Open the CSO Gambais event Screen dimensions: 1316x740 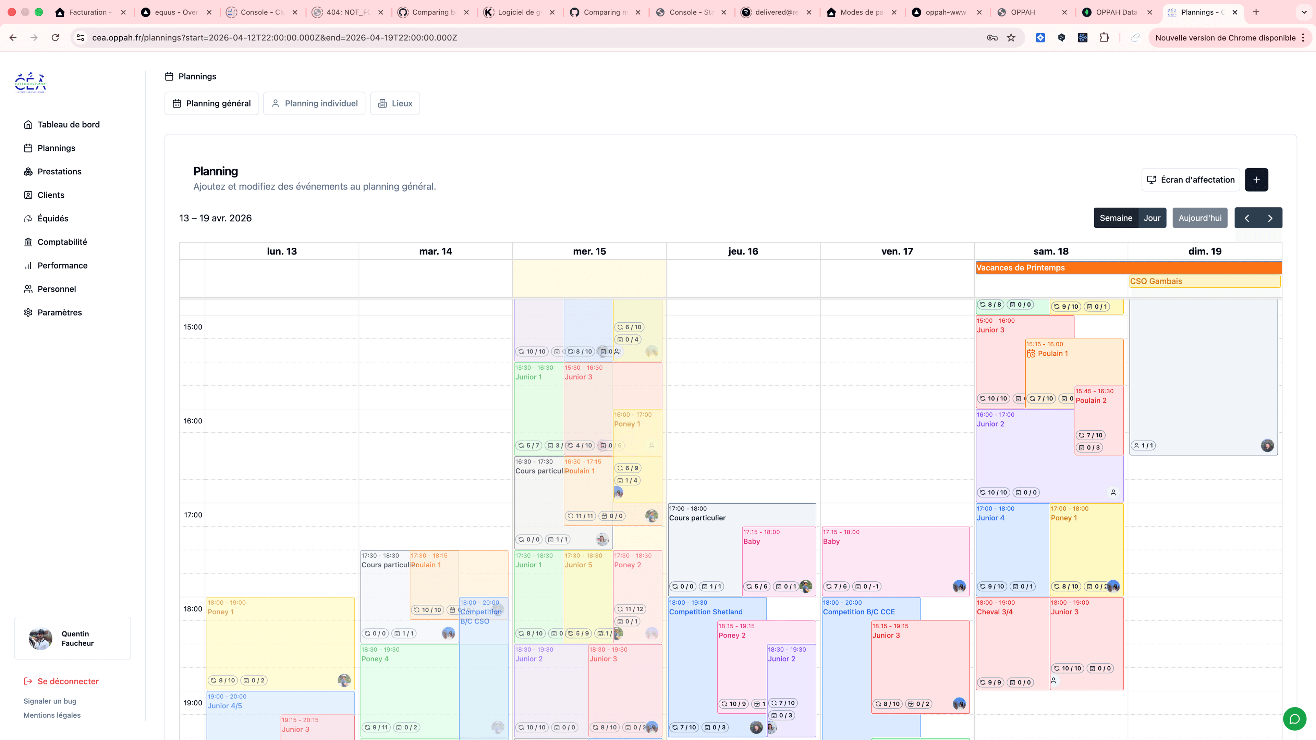pos(1205,281)
